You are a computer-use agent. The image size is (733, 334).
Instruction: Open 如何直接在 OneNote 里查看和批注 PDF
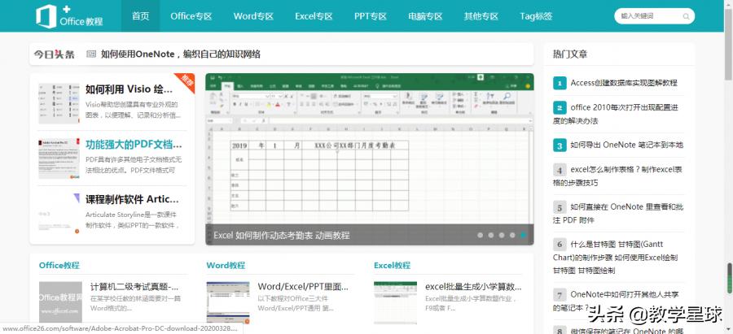[618, 213]
